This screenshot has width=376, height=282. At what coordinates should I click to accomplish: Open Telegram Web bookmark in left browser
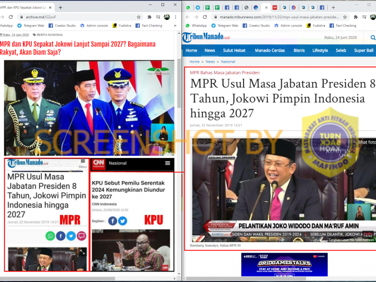31,25
